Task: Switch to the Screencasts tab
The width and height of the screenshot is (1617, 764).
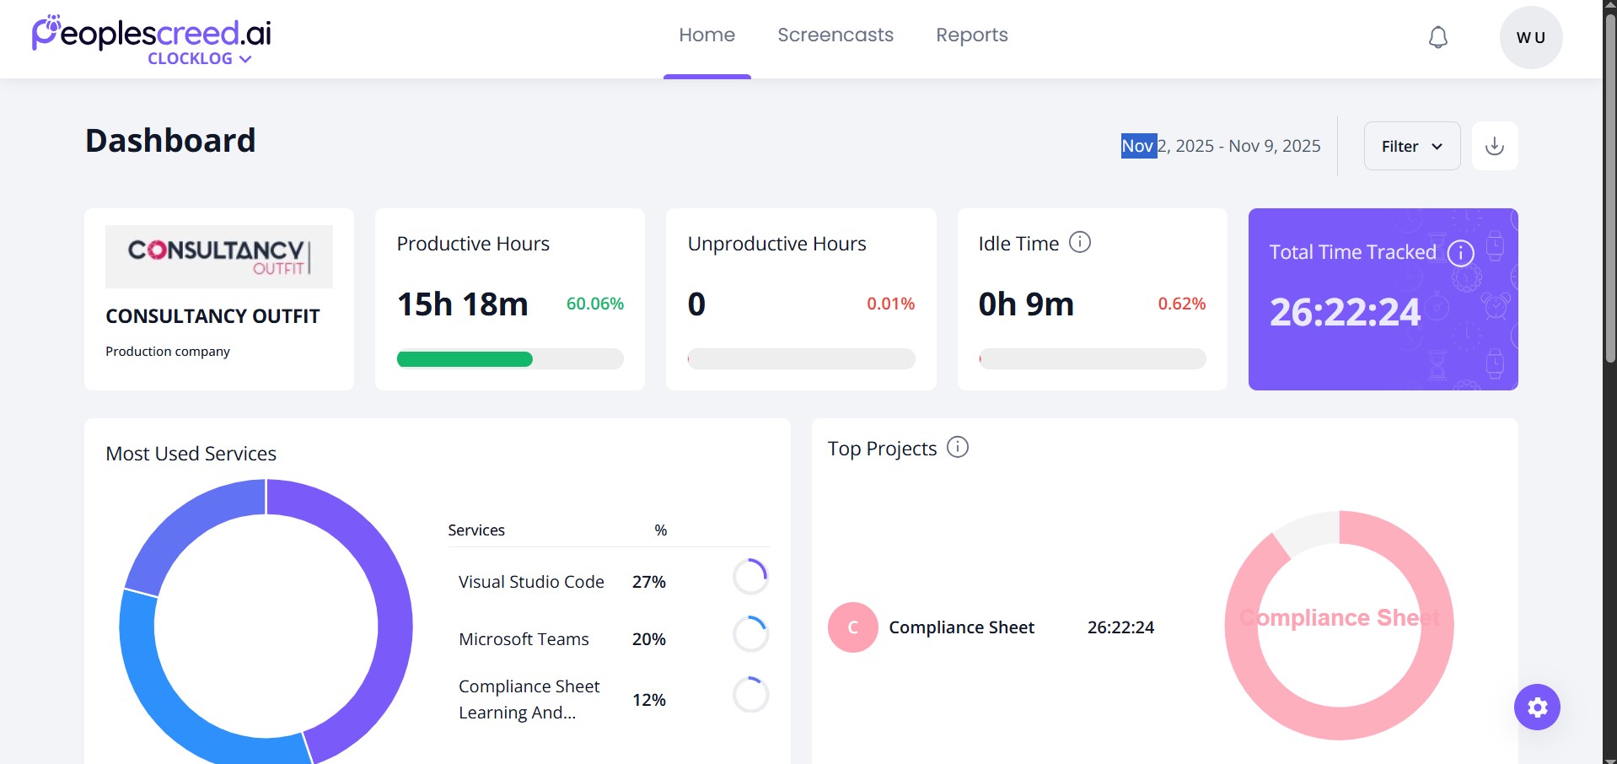Action: (835, 35)
